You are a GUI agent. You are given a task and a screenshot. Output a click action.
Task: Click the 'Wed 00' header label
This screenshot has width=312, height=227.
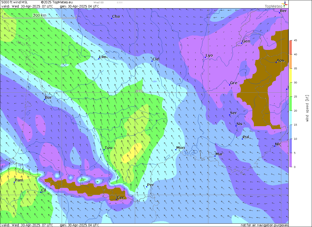click(99, 2)
